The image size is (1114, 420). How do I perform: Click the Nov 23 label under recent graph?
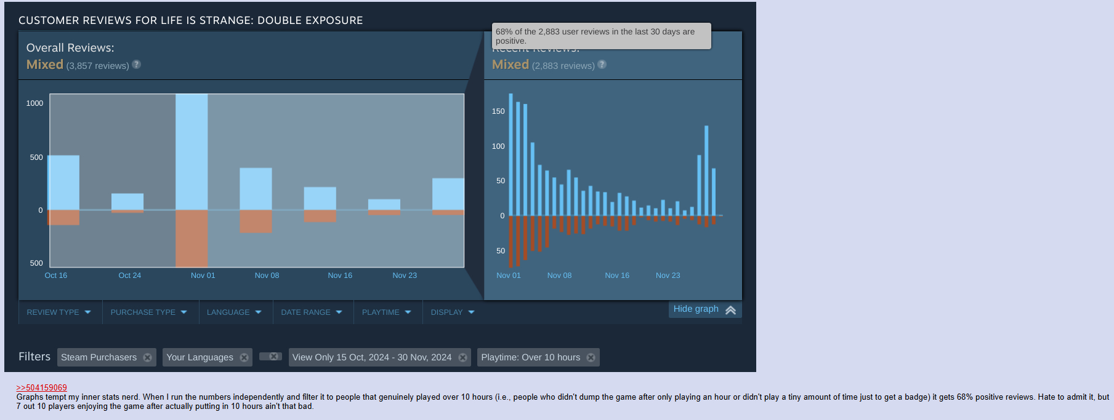coord(668,275)
